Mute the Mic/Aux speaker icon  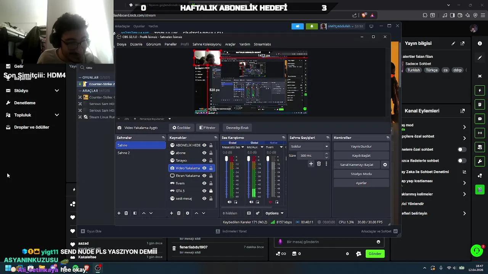[251, 202]
